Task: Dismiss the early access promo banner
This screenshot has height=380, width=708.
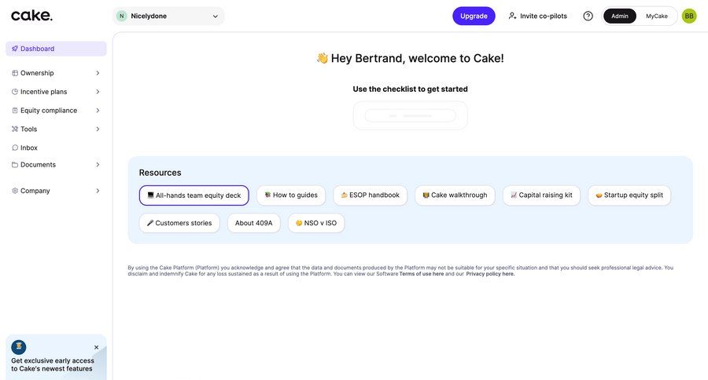Action: (x=97, y=347)
